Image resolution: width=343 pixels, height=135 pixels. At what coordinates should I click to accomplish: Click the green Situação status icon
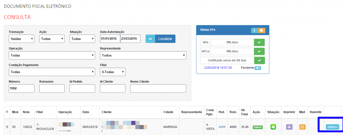tap(273, 127)
